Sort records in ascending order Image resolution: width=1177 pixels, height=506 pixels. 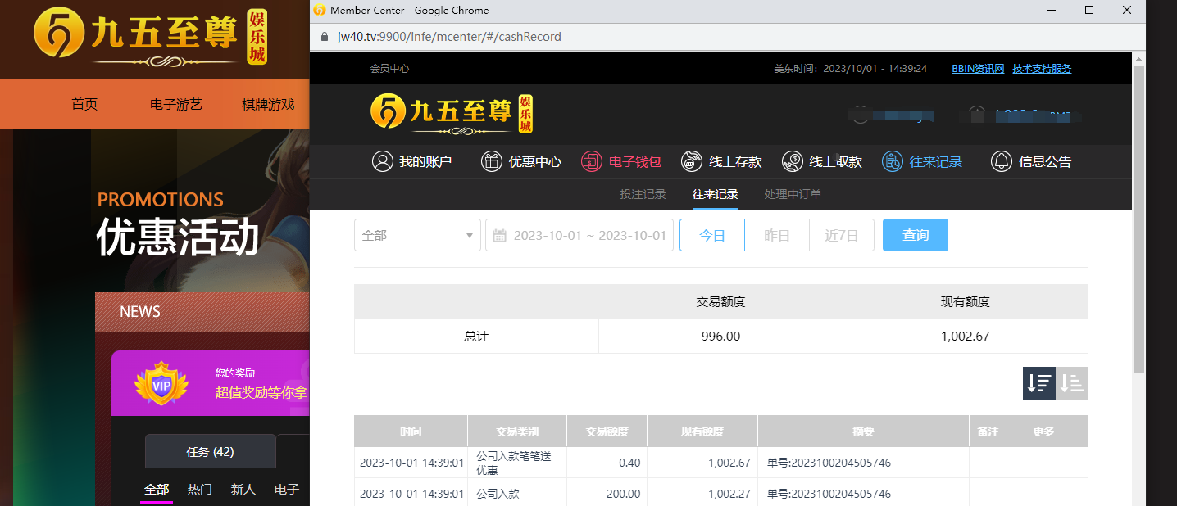pyautogui.click(x=1072, y=383)
